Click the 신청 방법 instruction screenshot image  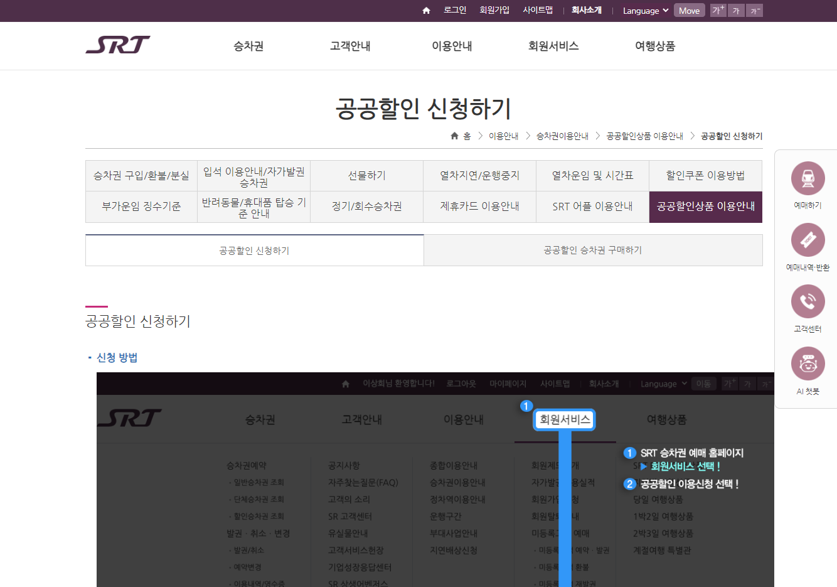tap(435, 480)
